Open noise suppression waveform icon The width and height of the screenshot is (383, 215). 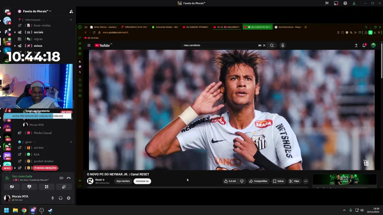pos(61,178)
